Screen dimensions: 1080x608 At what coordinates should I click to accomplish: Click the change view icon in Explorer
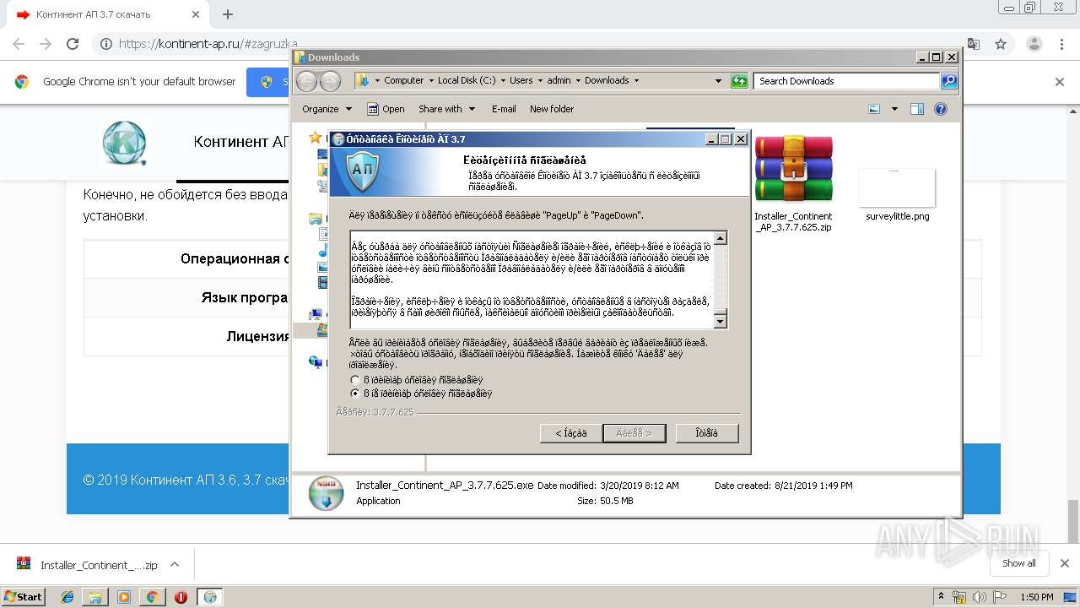click(874, 109)
